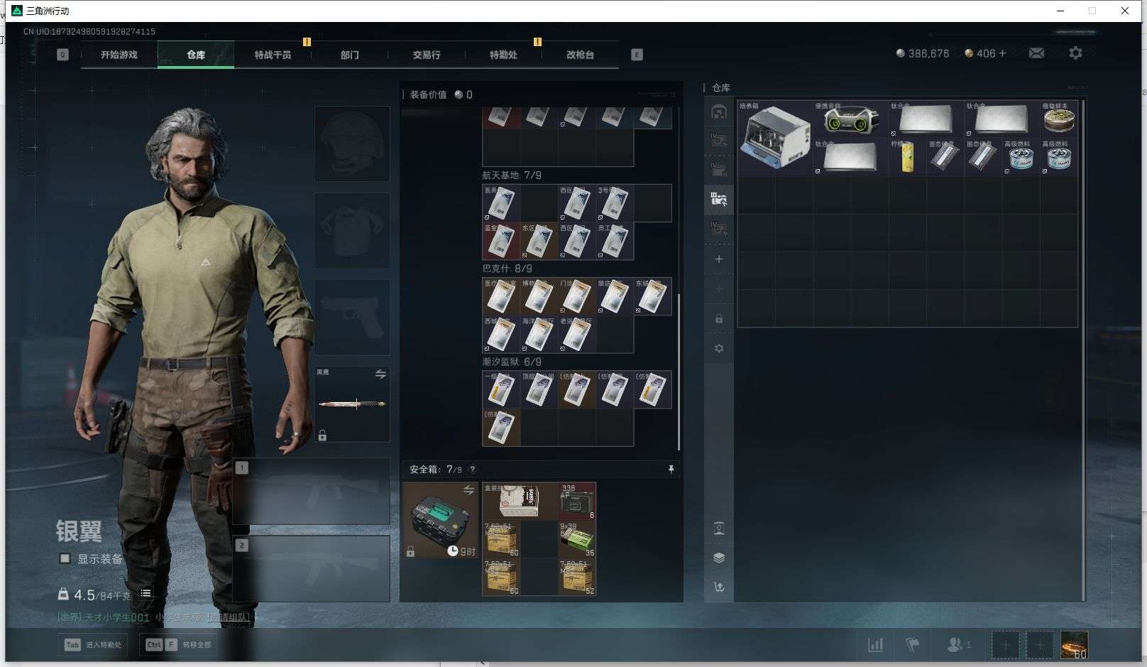Image resolution: width=1147 pixels, height=667 pixels.
Task: Click the 仓库 warehouse grid scrollbar
Action: pos(1083,350)
